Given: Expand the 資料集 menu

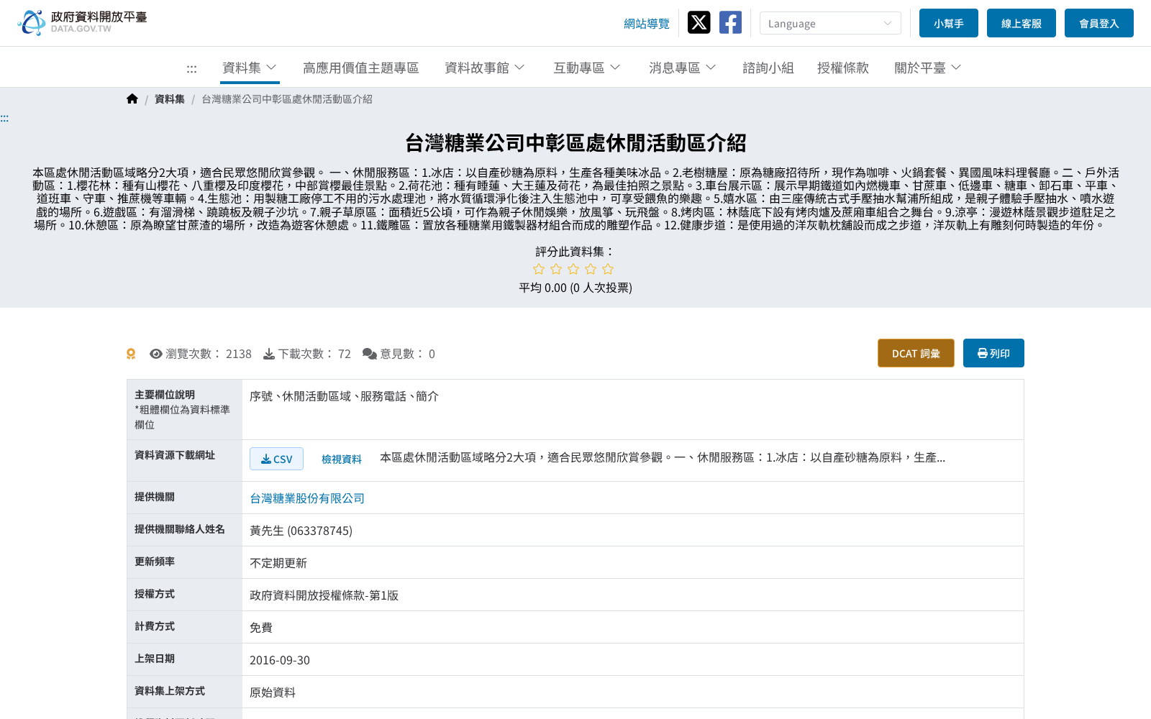Looking at the screenshot, I should (x=250, y=68).
